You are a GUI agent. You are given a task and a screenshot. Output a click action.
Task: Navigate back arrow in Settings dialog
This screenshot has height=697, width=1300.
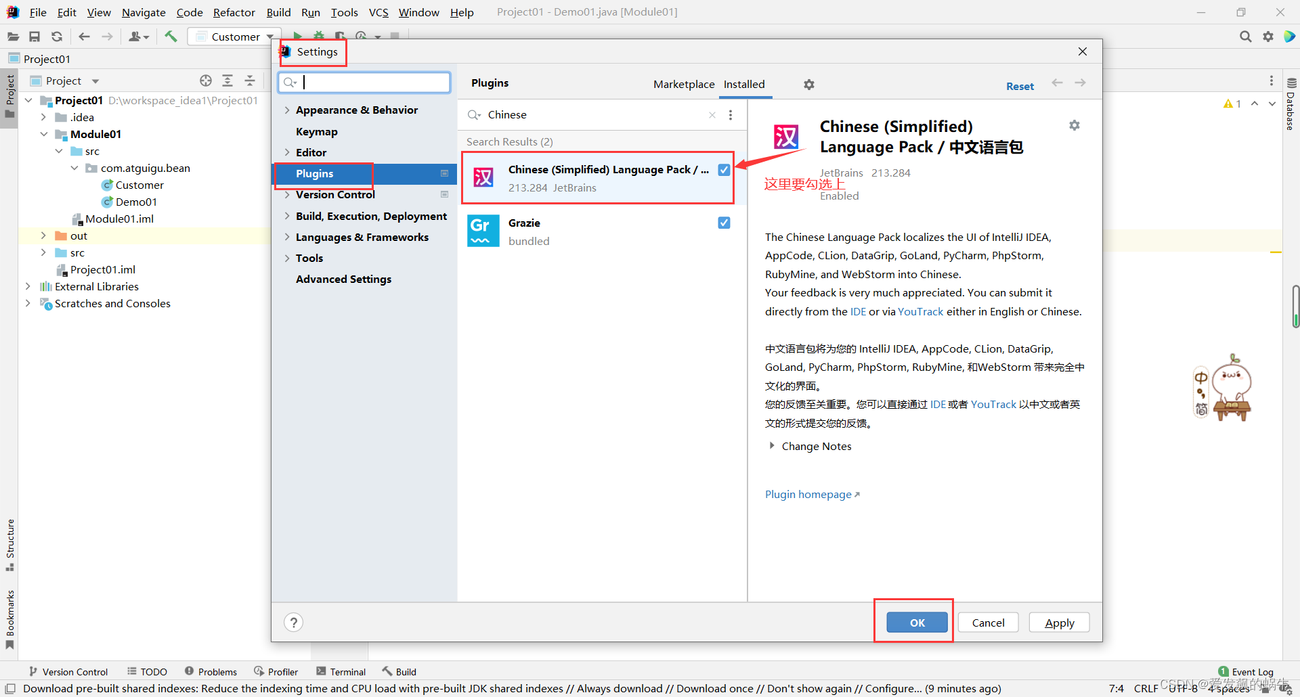[1057, 83]
